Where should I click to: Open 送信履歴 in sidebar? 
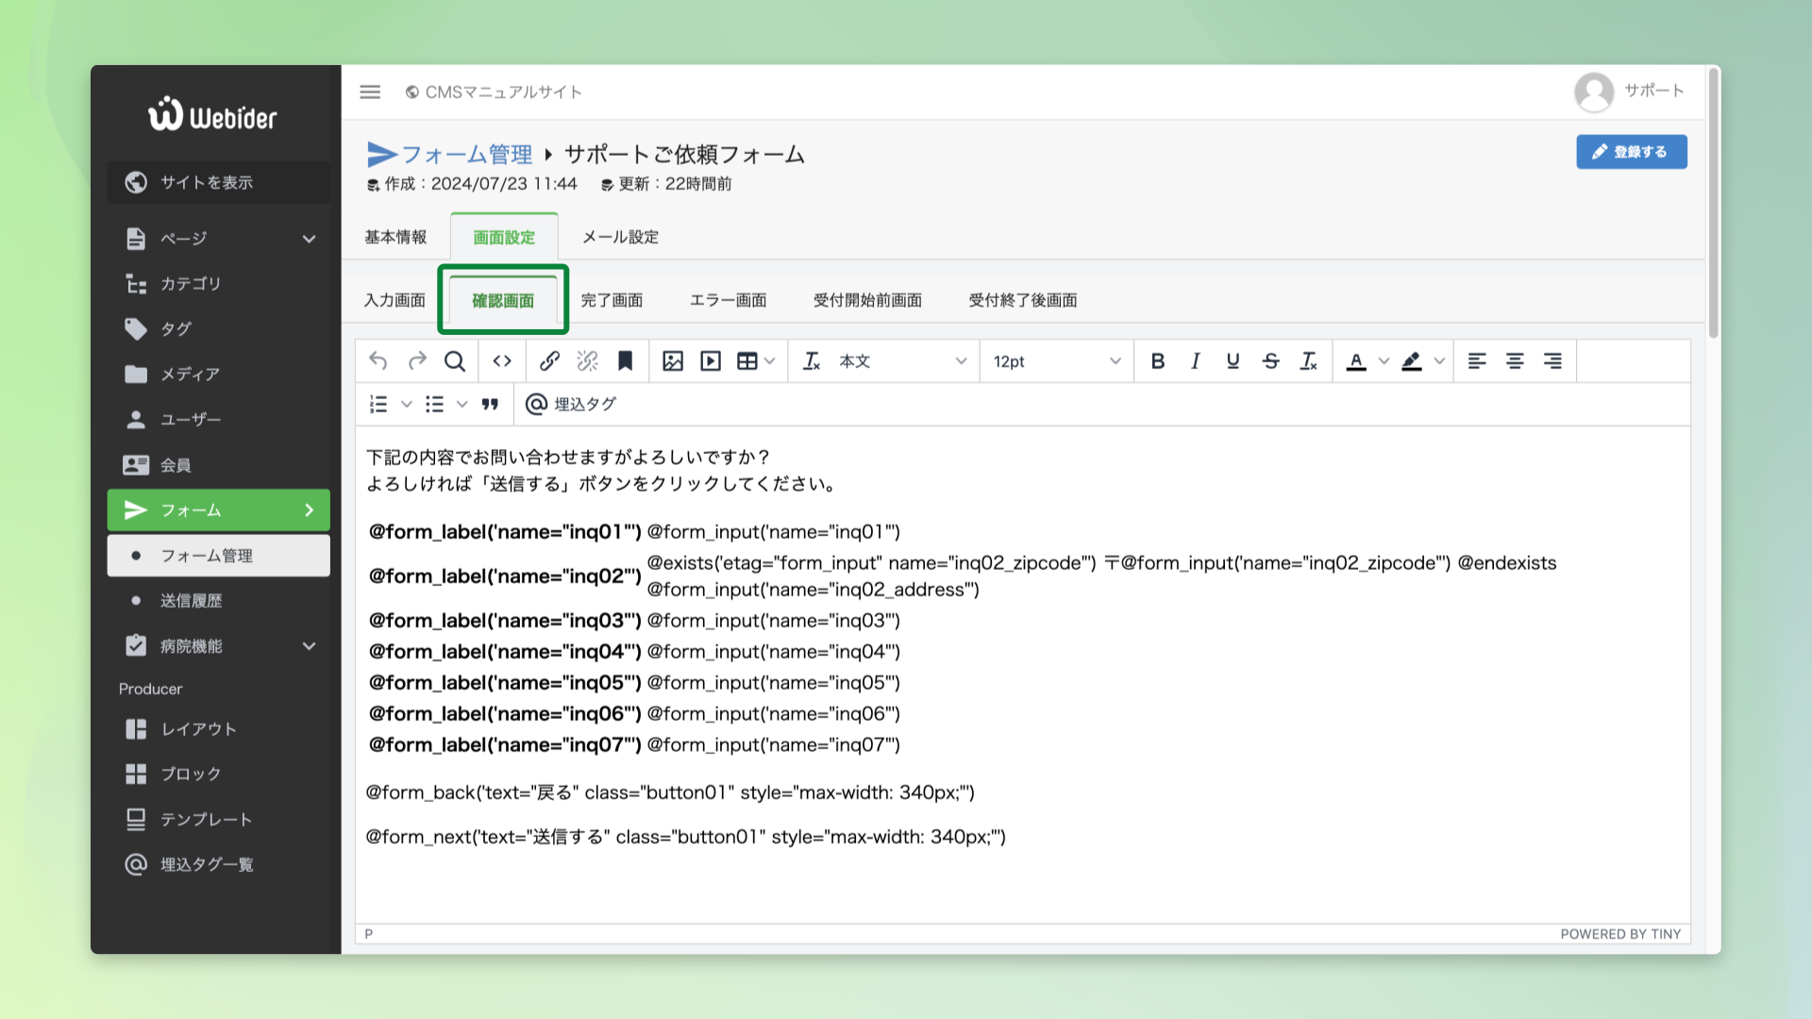pyautogui.click(x=219, y=601)
